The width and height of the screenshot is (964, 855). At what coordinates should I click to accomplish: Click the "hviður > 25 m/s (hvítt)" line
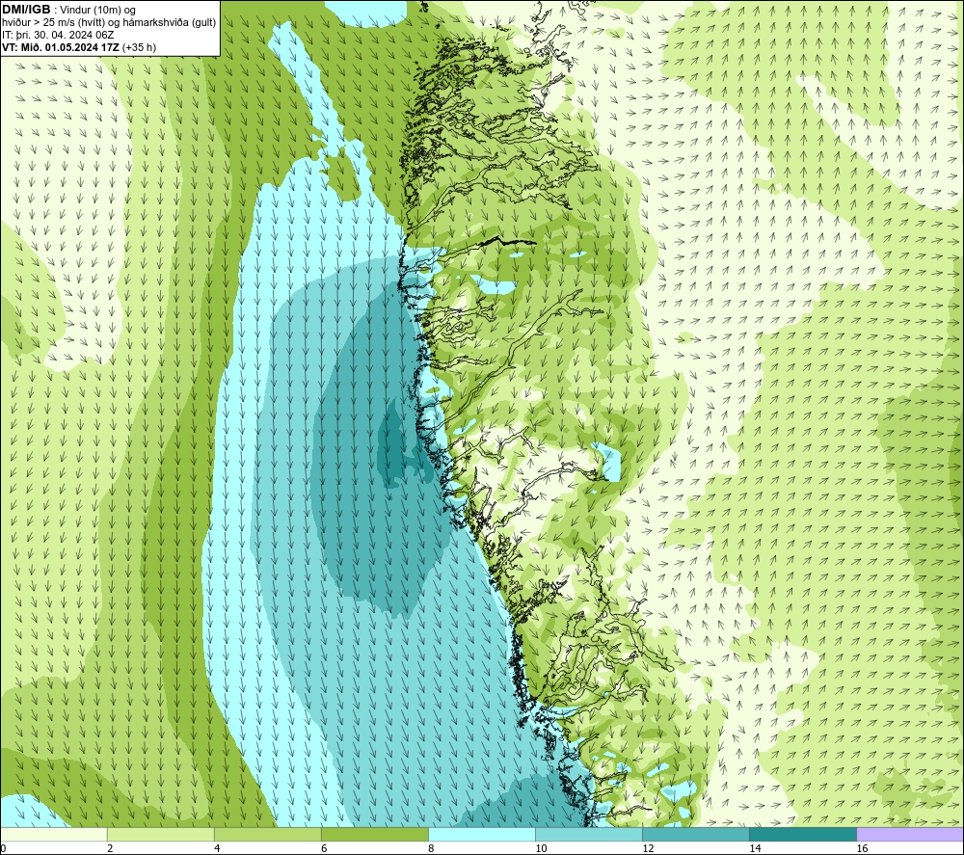click(54, 23)
